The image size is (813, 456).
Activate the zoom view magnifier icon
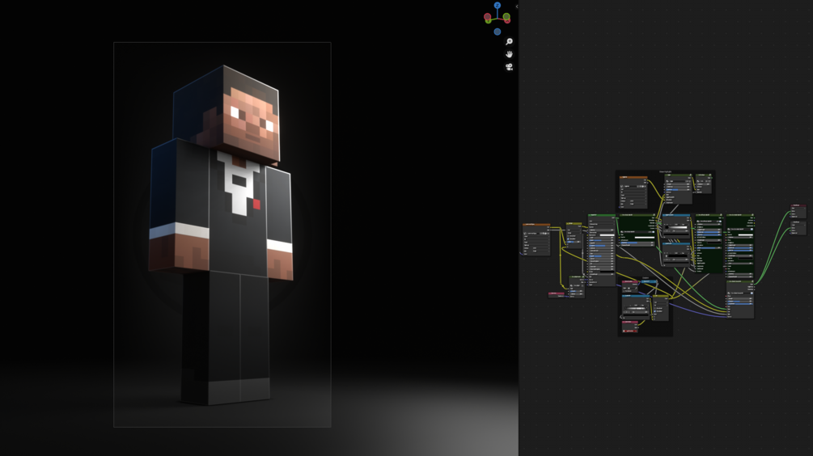(x=509, y=41)
